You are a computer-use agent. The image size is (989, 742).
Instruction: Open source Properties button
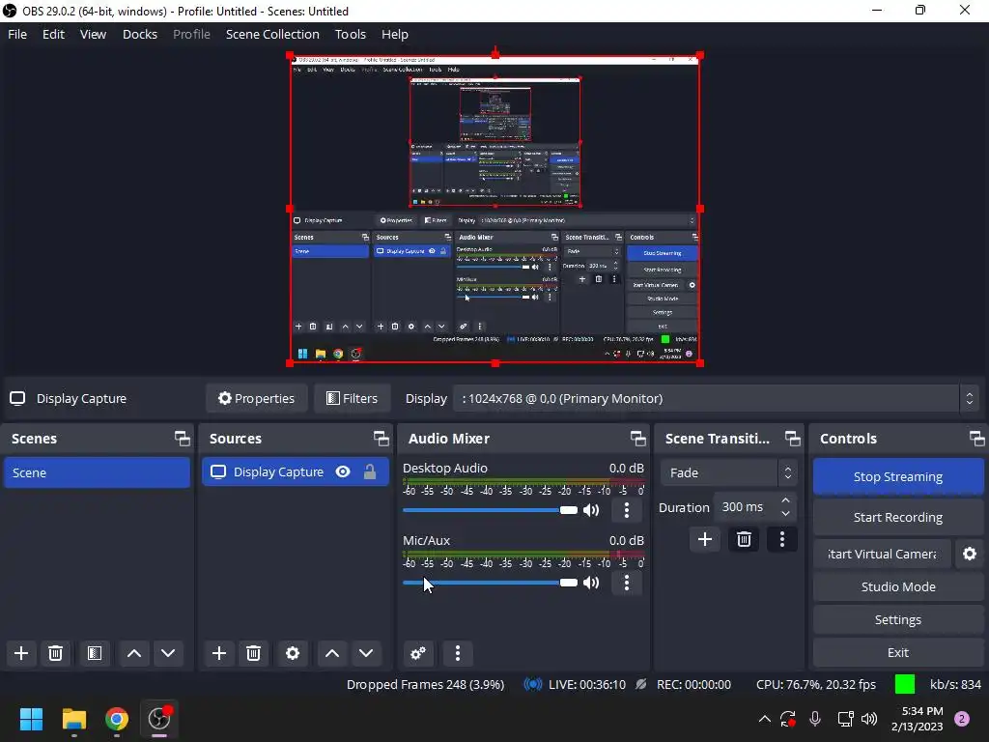tap(256, 398)
